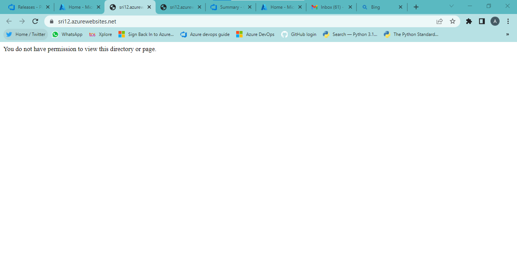The width and height of the screenshot is (517, 253).
Task: Switch to the inactive sri12.azurewebsites tab
Action: 181,7
